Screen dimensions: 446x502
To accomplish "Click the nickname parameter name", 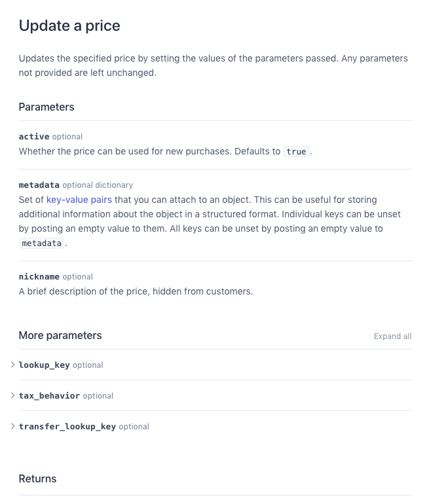I will click(x=39, y=277).
